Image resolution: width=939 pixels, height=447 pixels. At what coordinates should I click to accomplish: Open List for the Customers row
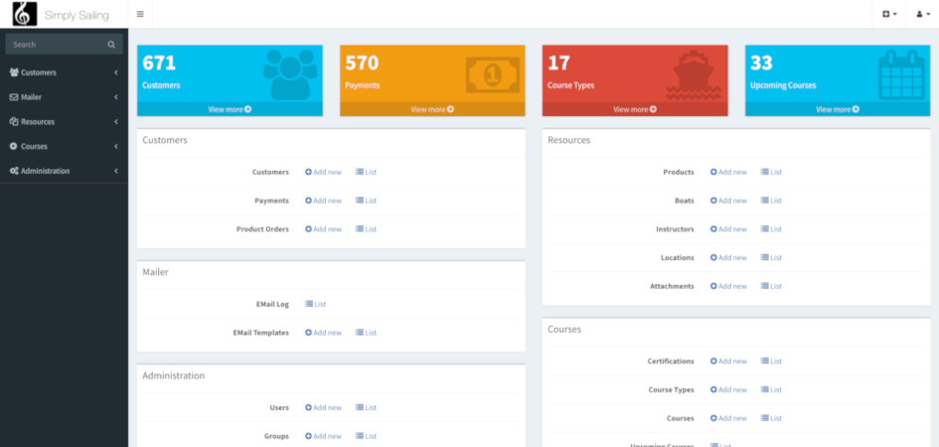(x=366, y=172)
